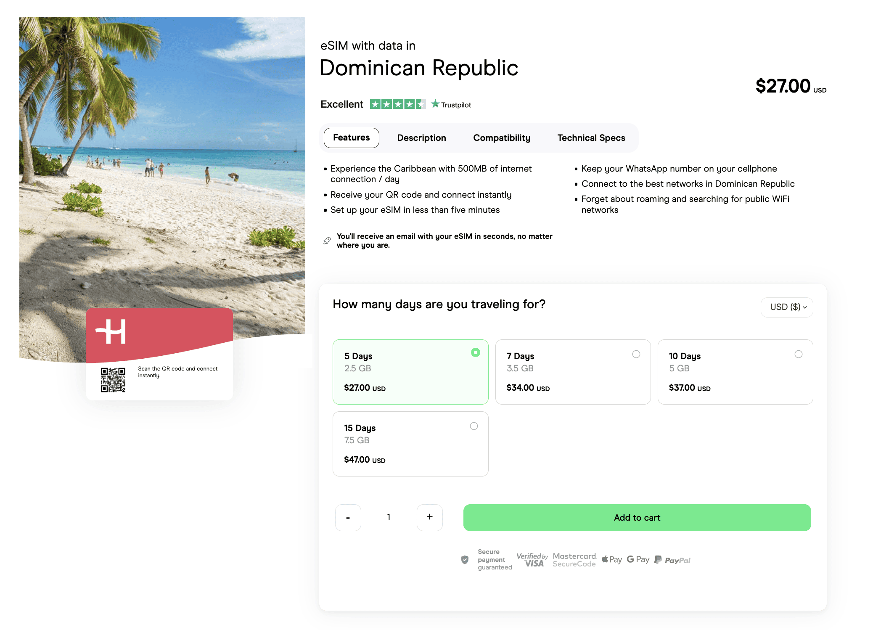Select the 10 Days 5 GB plan

735,372
